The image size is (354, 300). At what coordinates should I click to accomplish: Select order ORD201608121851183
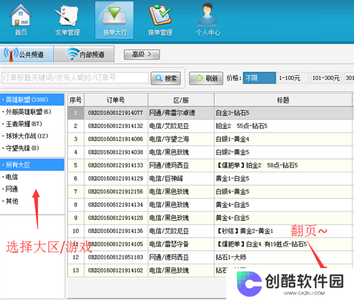click(x=116, y=257)
